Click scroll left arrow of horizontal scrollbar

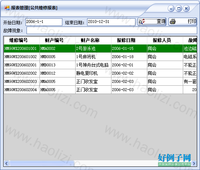pos(6,164)
